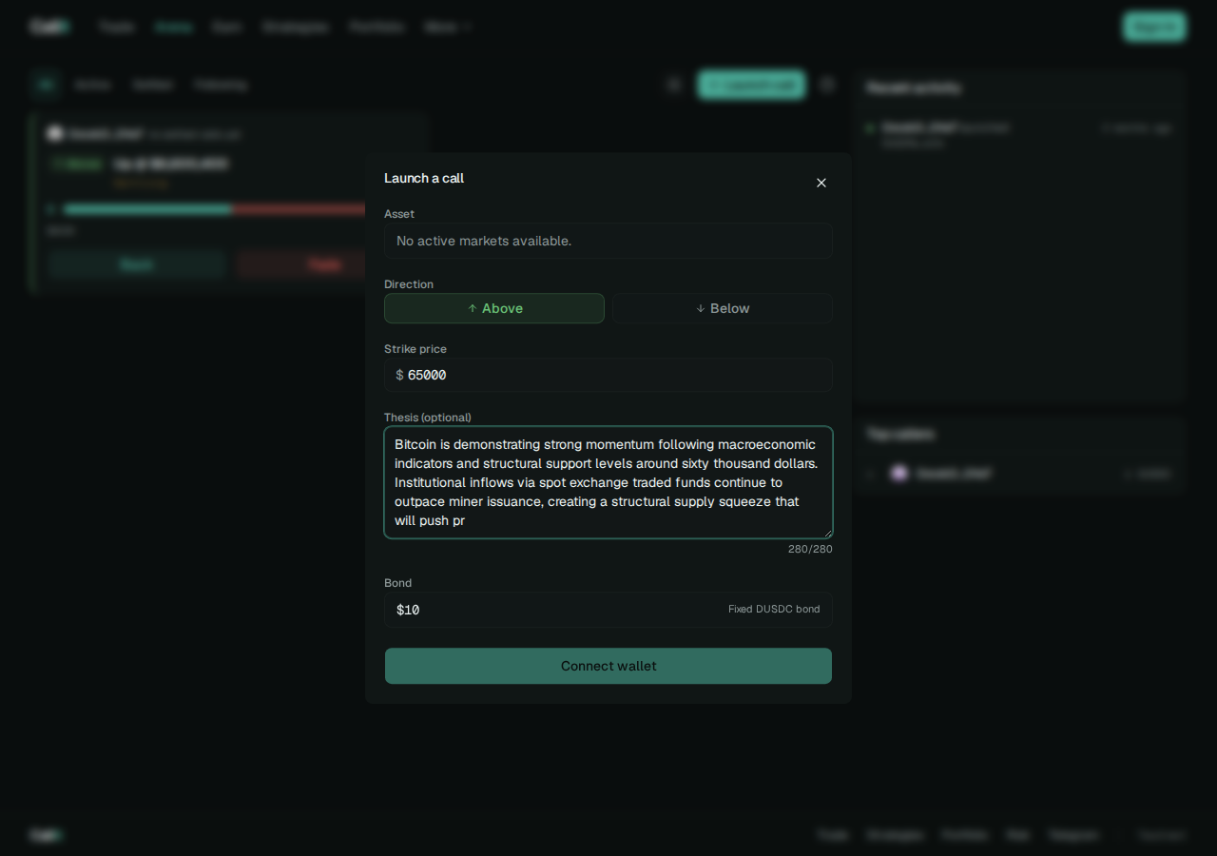Click the "Thesis (optional)" label
This screenshot has height=856, width=1217.
click(428, 418)
